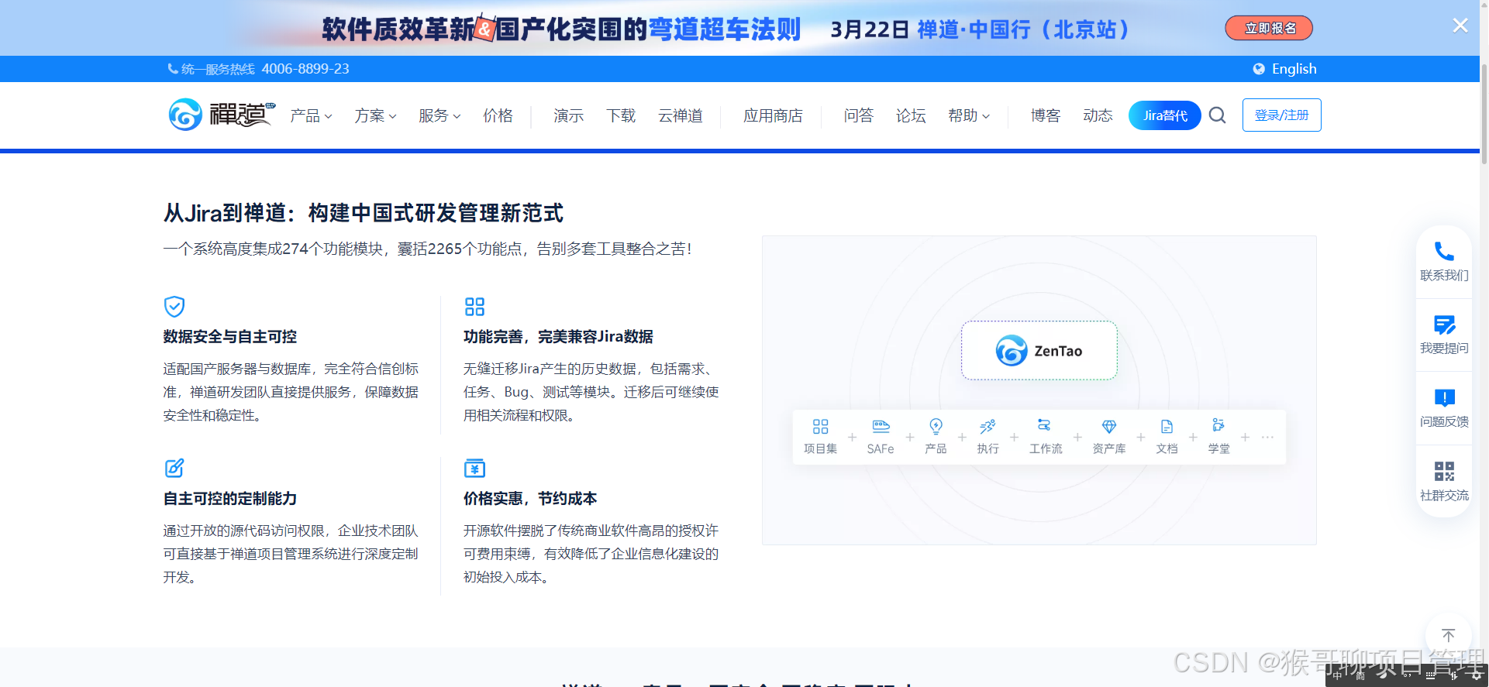1489x687 pixels.
Task: Click the ZenTao logo in the navigation bar
Action: (222, 115)
